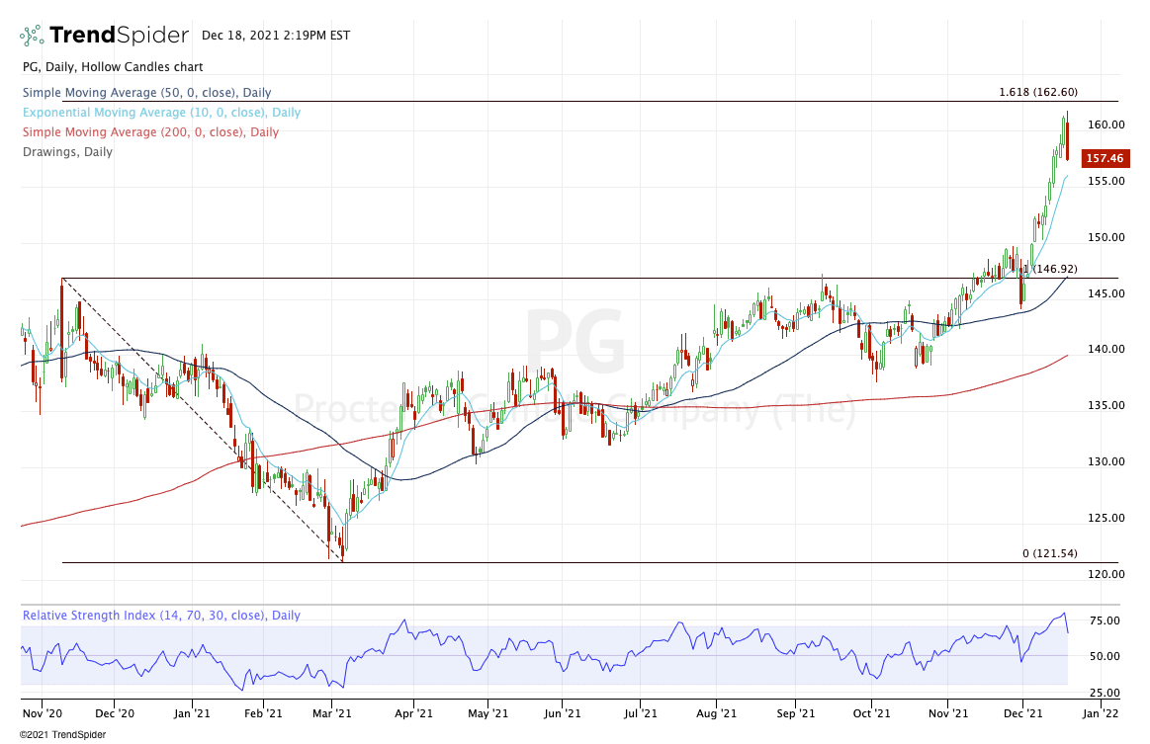Open the Drawings, Daily legend entry
1150x744 pixels.
coord(67,152)
